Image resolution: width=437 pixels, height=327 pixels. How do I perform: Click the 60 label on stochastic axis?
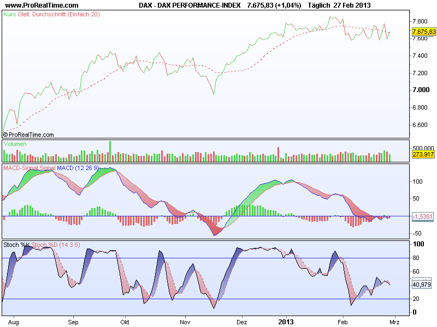click(x=416, y=271)
